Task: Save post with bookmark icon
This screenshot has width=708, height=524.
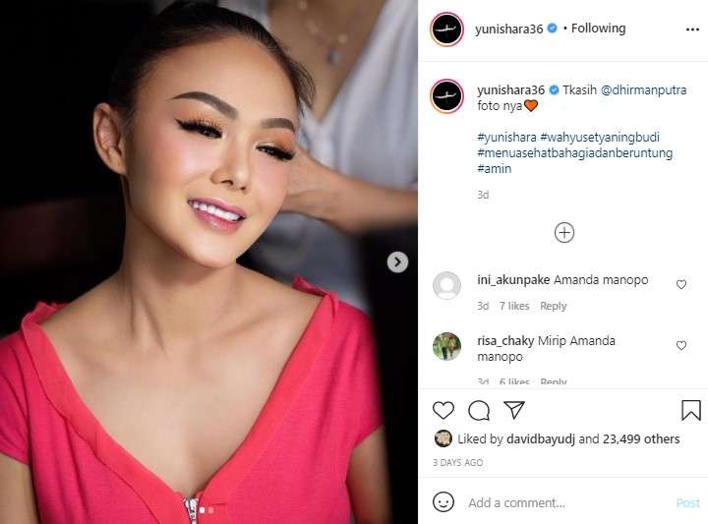Action: pyautogui.click(x=691, y=410)
